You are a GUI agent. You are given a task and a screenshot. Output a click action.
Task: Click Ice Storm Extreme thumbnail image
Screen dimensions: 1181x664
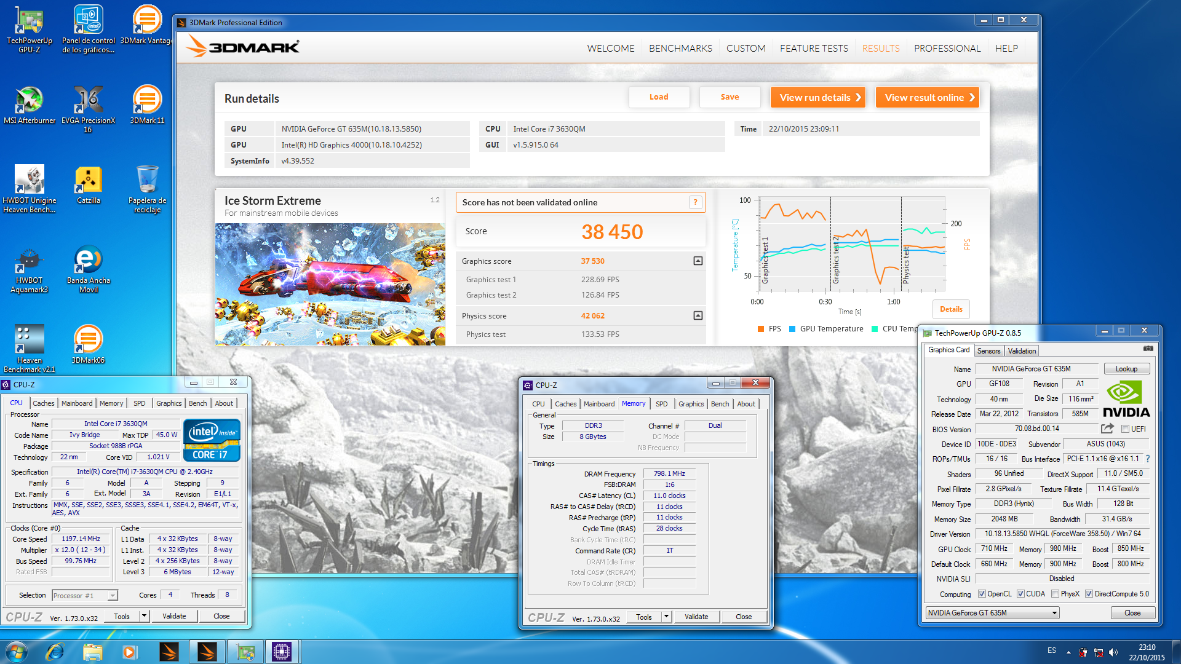[330, 283]
